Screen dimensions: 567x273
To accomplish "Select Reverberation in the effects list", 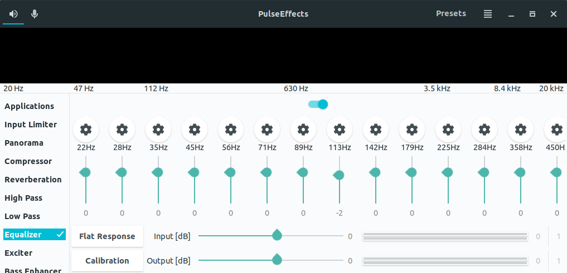I will [33, 180].
